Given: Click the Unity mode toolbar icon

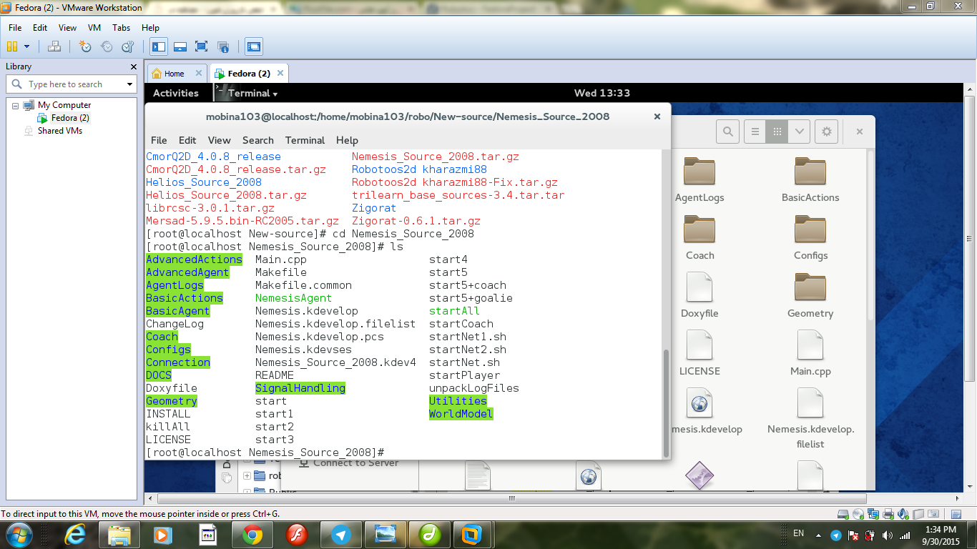Looking at the screenshot, I should click(x=223, y=46).
